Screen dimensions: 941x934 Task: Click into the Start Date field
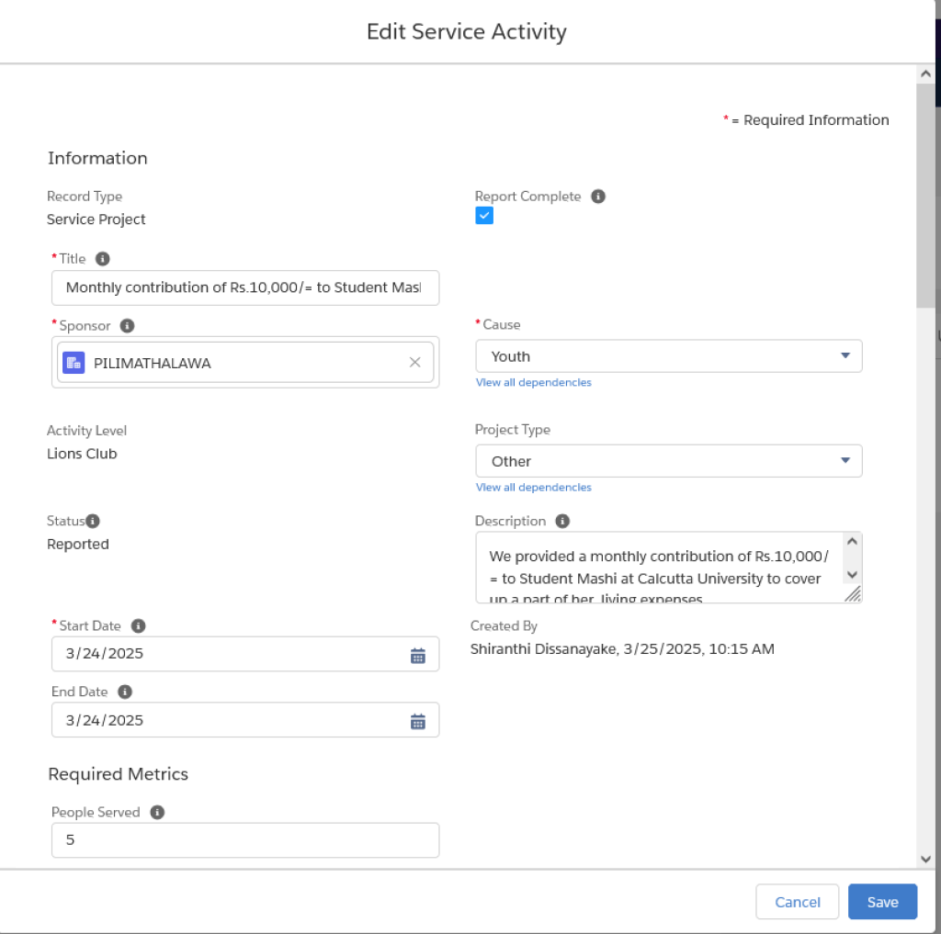point(244,654)
